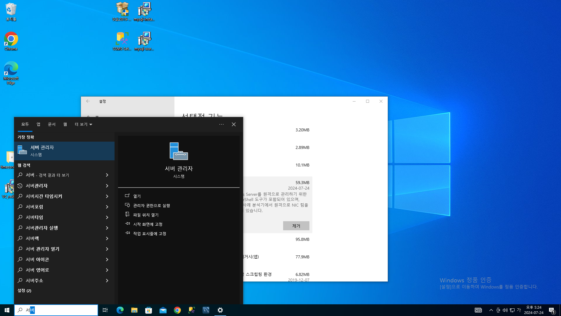Expand the 서버포럼 suggestion arrow
The width and height of the screenshot is (561, 316).
[107, 207]
